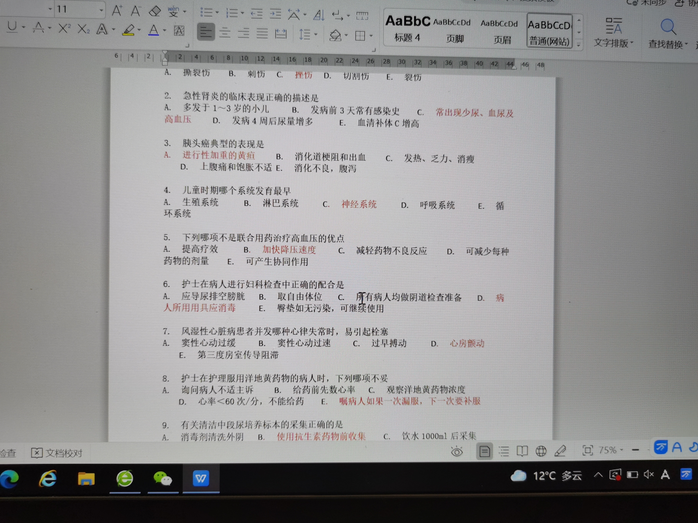Toggle paragraph marks display icon
Image resolution: width=698 pixels, height=523 pixels.
(x=338, y=16)
